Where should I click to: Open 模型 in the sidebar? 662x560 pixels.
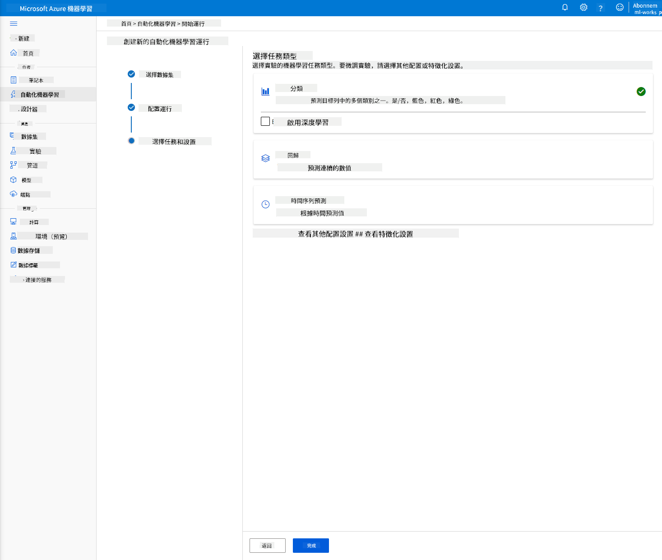pos(27,180)
